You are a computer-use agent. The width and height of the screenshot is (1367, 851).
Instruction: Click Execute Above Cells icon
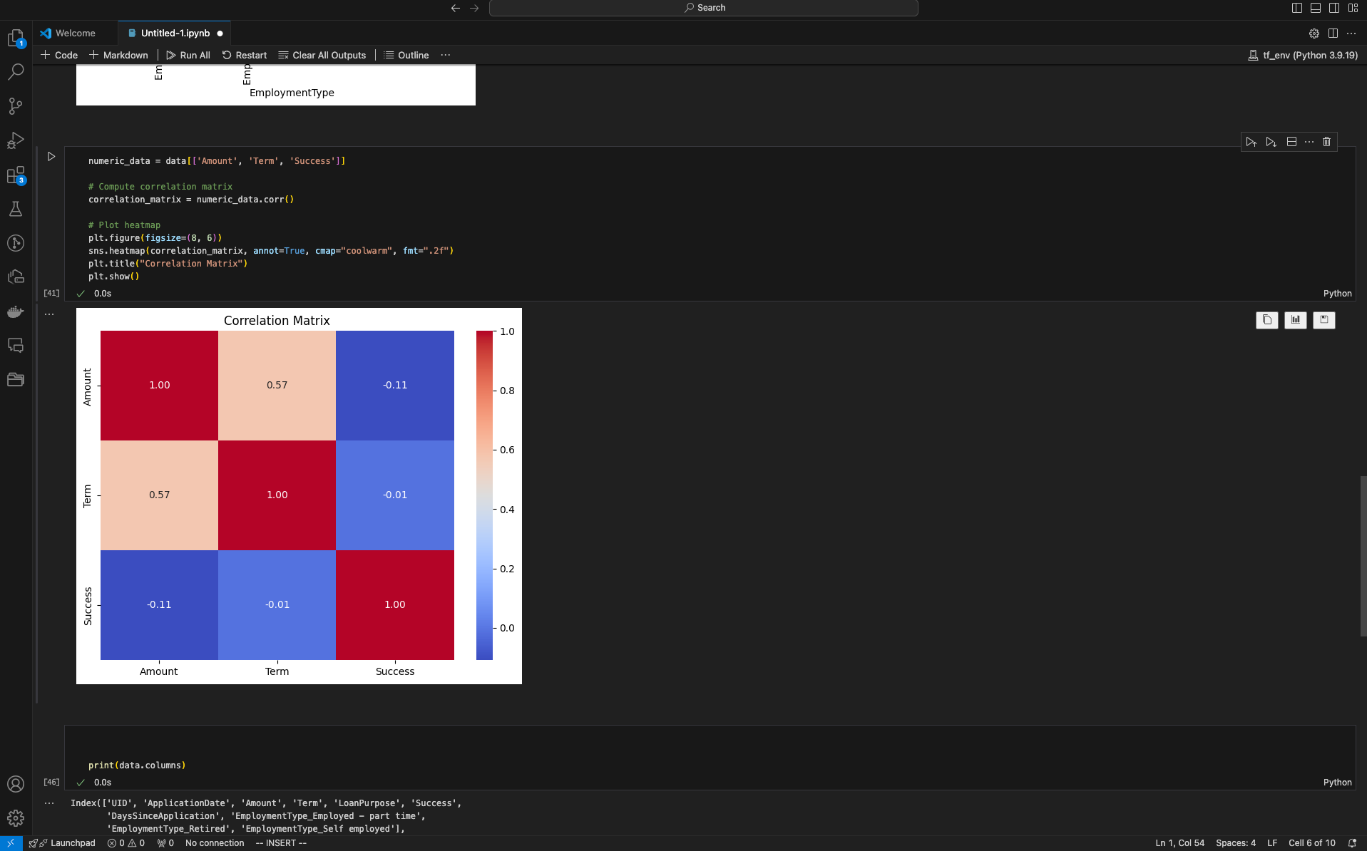pyautogui.click(x=1251, y=142)
